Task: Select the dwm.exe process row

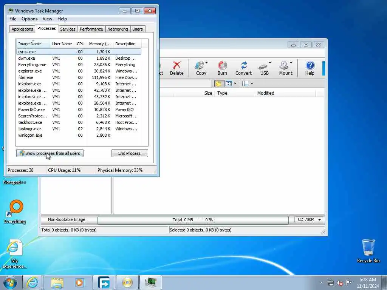Action: tap(79, 58)
